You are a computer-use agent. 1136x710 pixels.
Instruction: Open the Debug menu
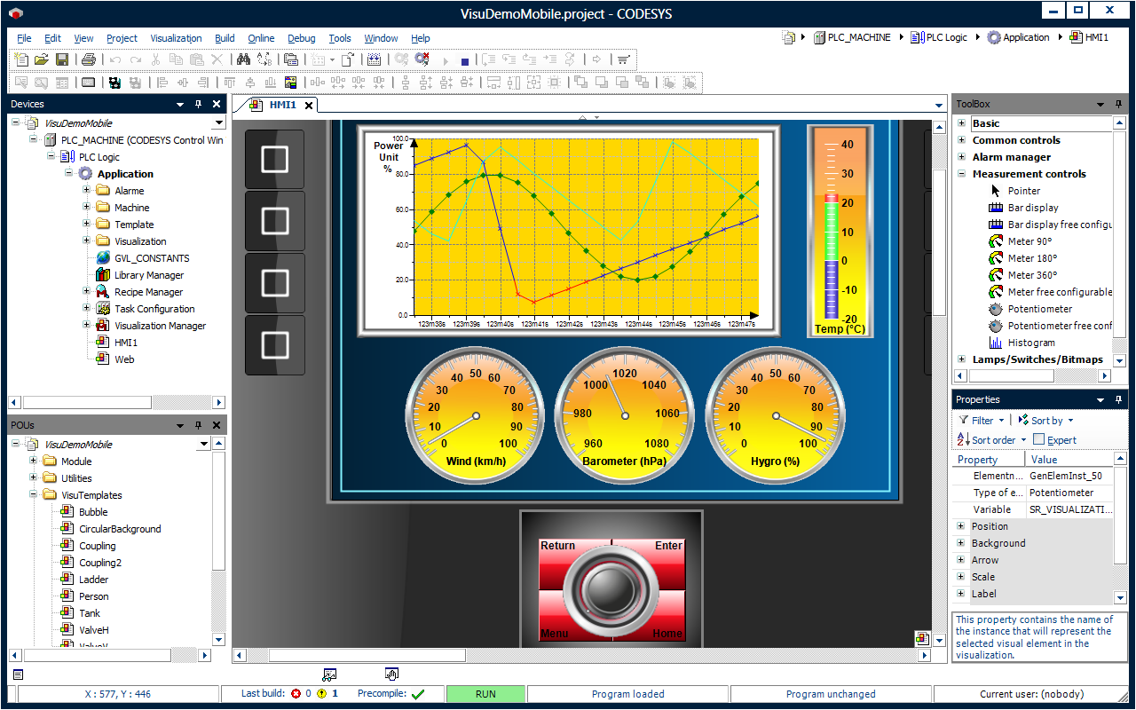301,38
